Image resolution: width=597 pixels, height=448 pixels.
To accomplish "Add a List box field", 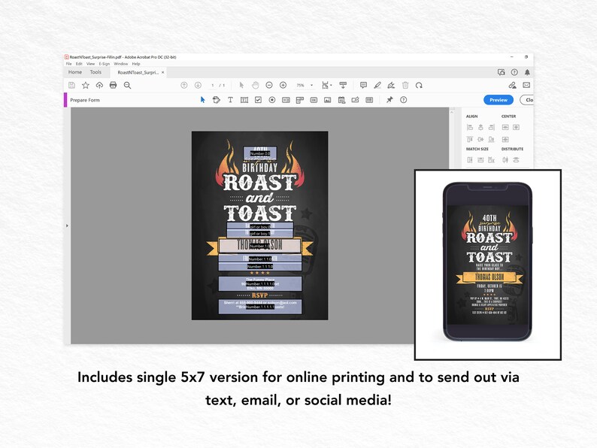I will pyautogui.click(x=286, y=100).
